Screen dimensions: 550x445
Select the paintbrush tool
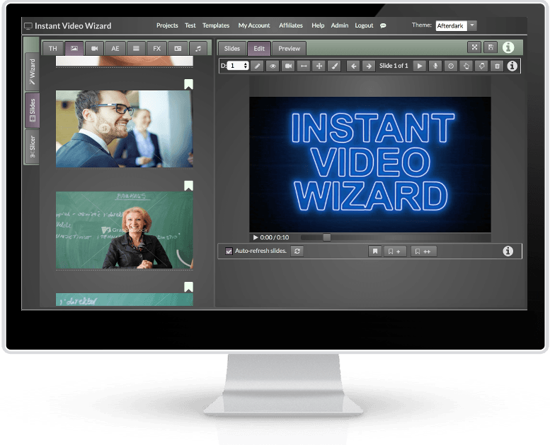coord(335,66)
